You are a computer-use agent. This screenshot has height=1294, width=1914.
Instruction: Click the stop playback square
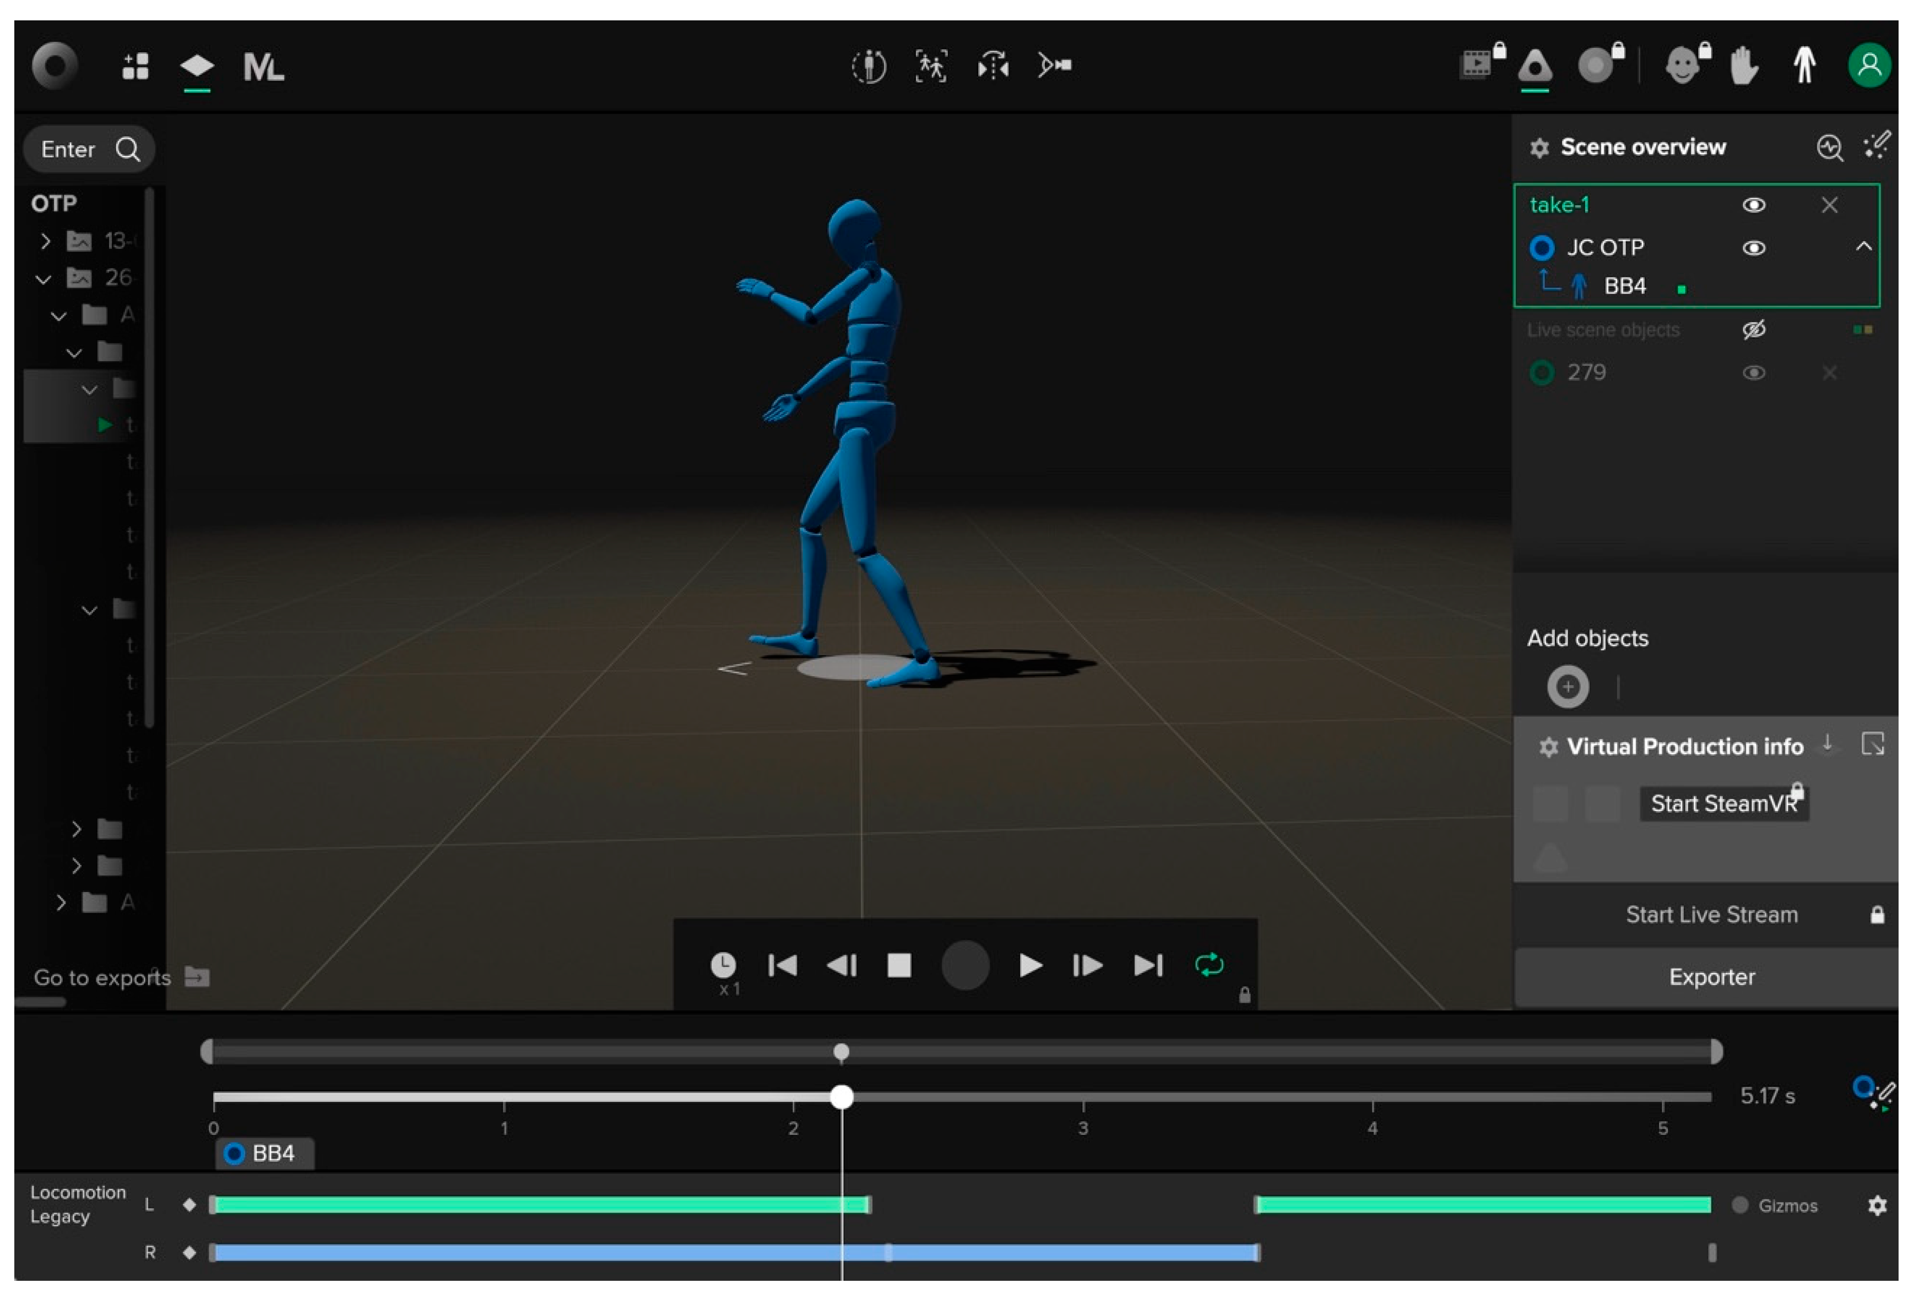(898, 965)
